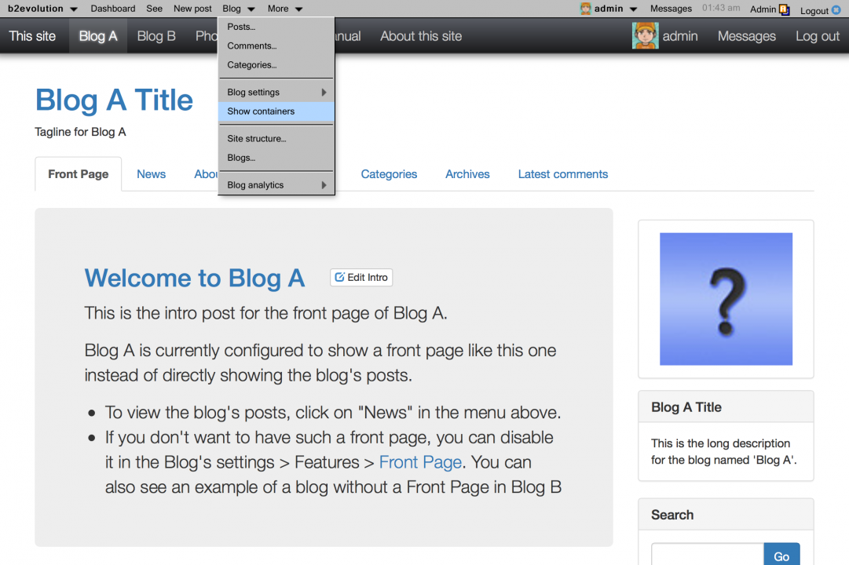The height and width of the screenshot is (565, 849).
Task: Expand the admin user dropdown arrow
Action: click(x=633, y=9)
